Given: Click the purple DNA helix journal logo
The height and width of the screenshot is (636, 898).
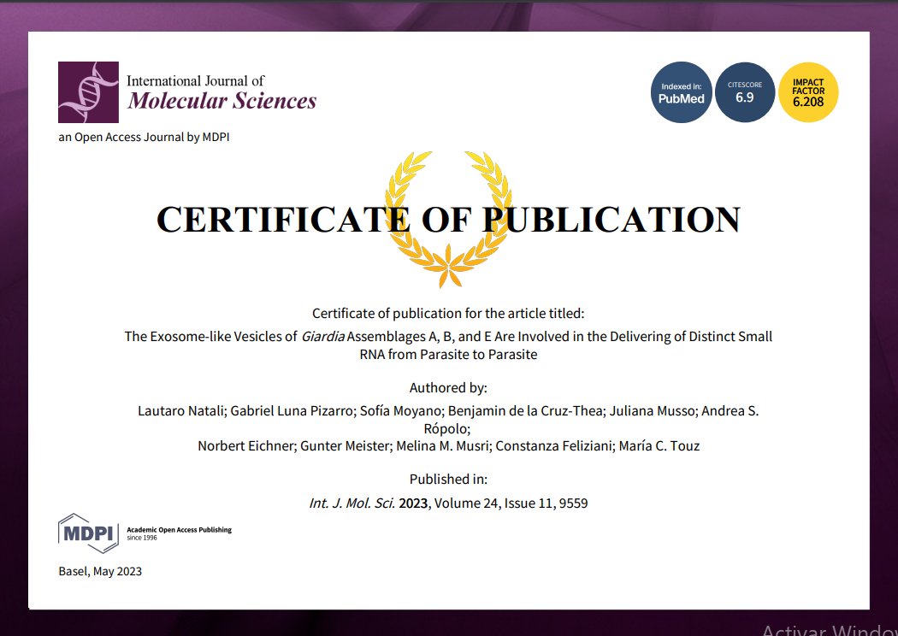Looking at the screenshot, I should [88, 92].
